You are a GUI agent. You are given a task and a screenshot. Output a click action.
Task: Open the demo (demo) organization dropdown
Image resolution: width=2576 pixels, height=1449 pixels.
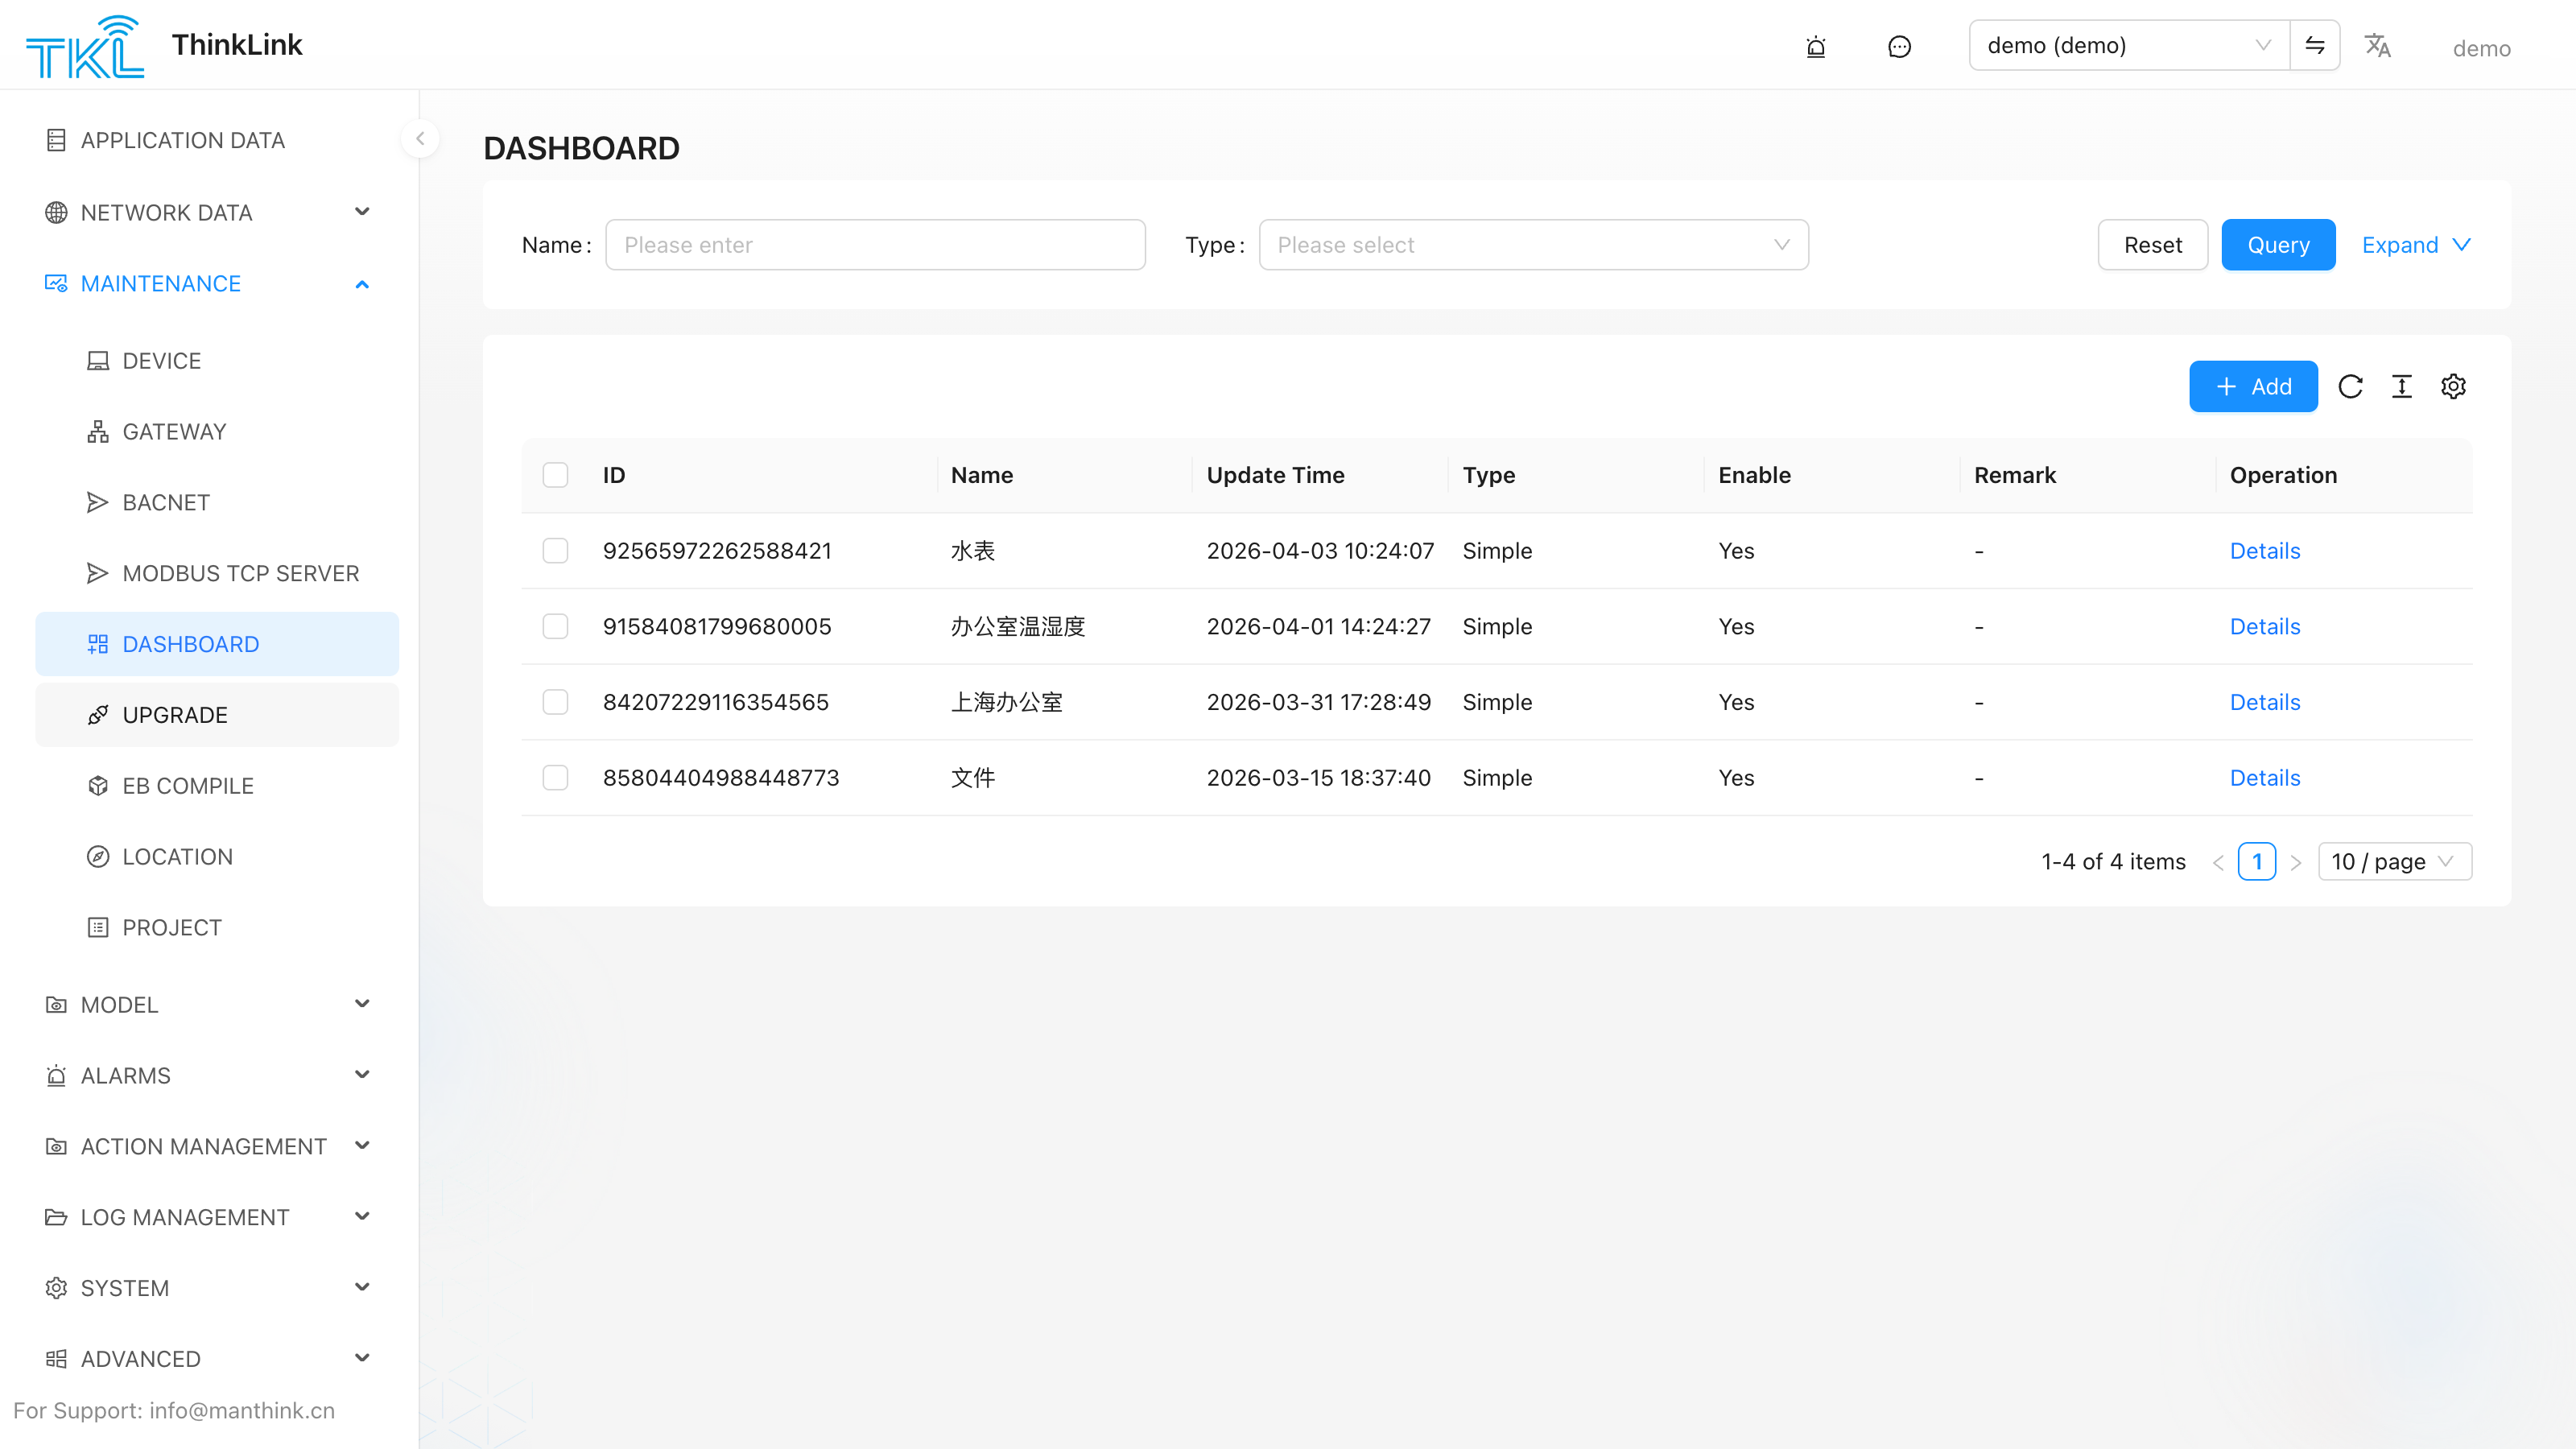click(x=2129, y=45)
